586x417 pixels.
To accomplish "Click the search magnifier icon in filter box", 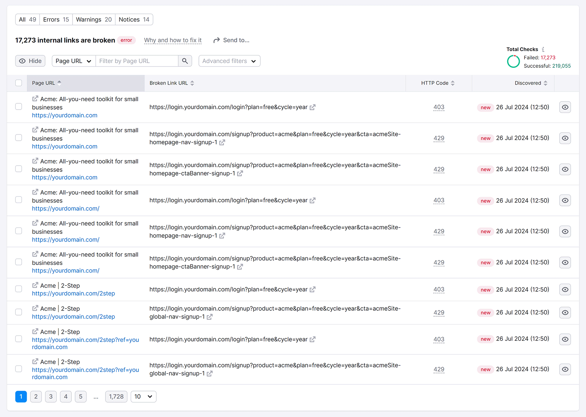I will 185,61.
